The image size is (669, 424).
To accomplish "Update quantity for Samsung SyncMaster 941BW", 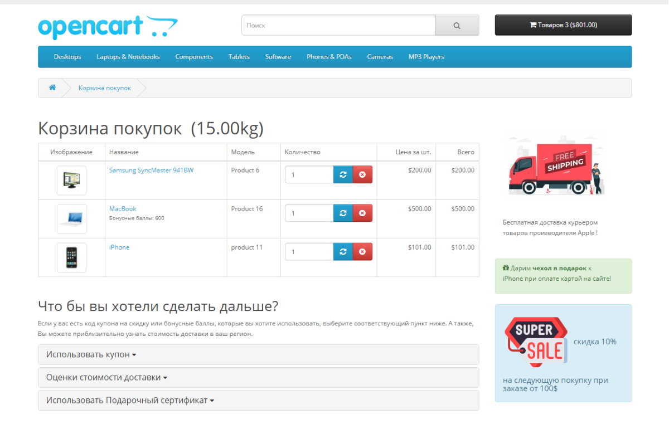I will pyautogui.click(x=343, y=174).
